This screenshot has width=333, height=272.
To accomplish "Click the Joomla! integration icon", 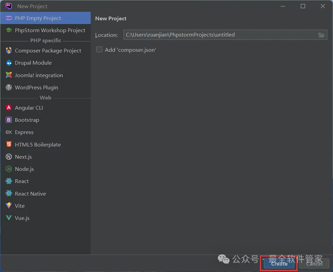I will click(9, 75).
